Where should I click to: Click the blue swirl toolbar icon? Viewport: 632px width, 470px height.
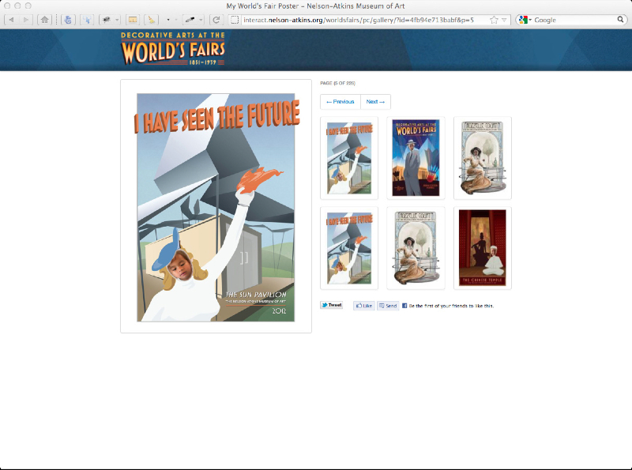point(68,20)
